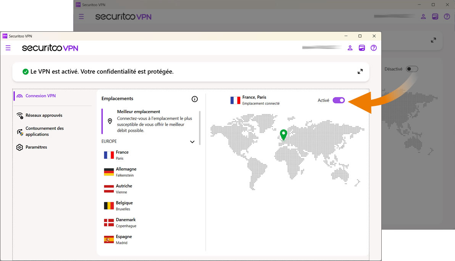The width and height of the screenshot is (455, 261).
Task: Click the Réseaux approuvés Wi-Fi icon
Action: tap(20, 116)
